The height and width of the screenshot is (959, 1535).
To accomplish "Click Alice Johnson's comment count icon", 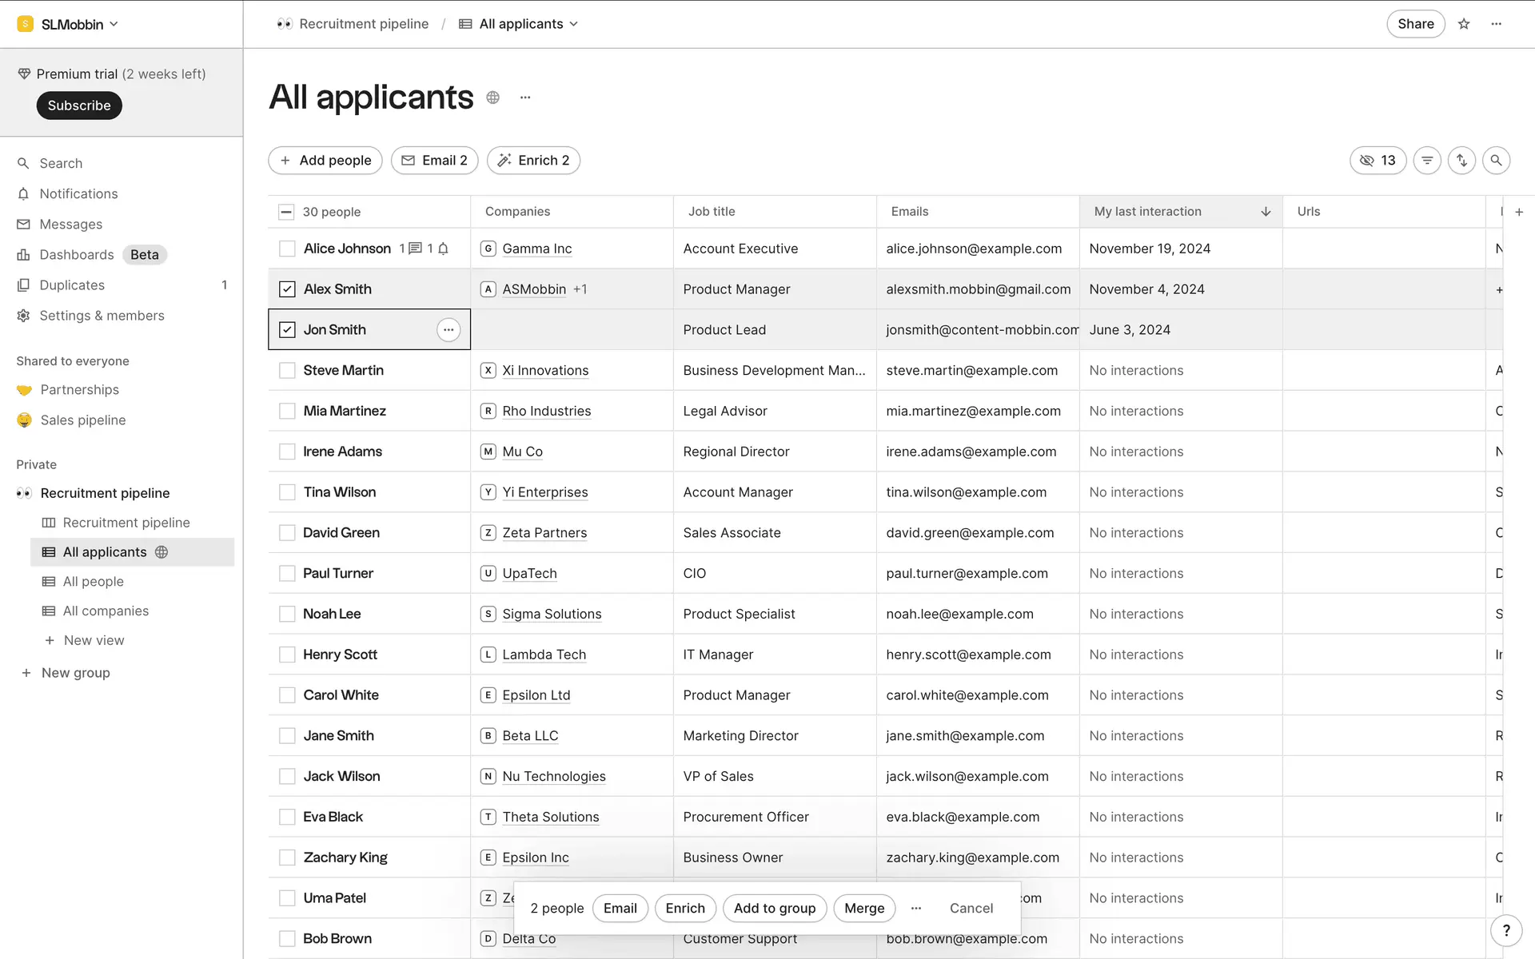I will click(415, 249).
